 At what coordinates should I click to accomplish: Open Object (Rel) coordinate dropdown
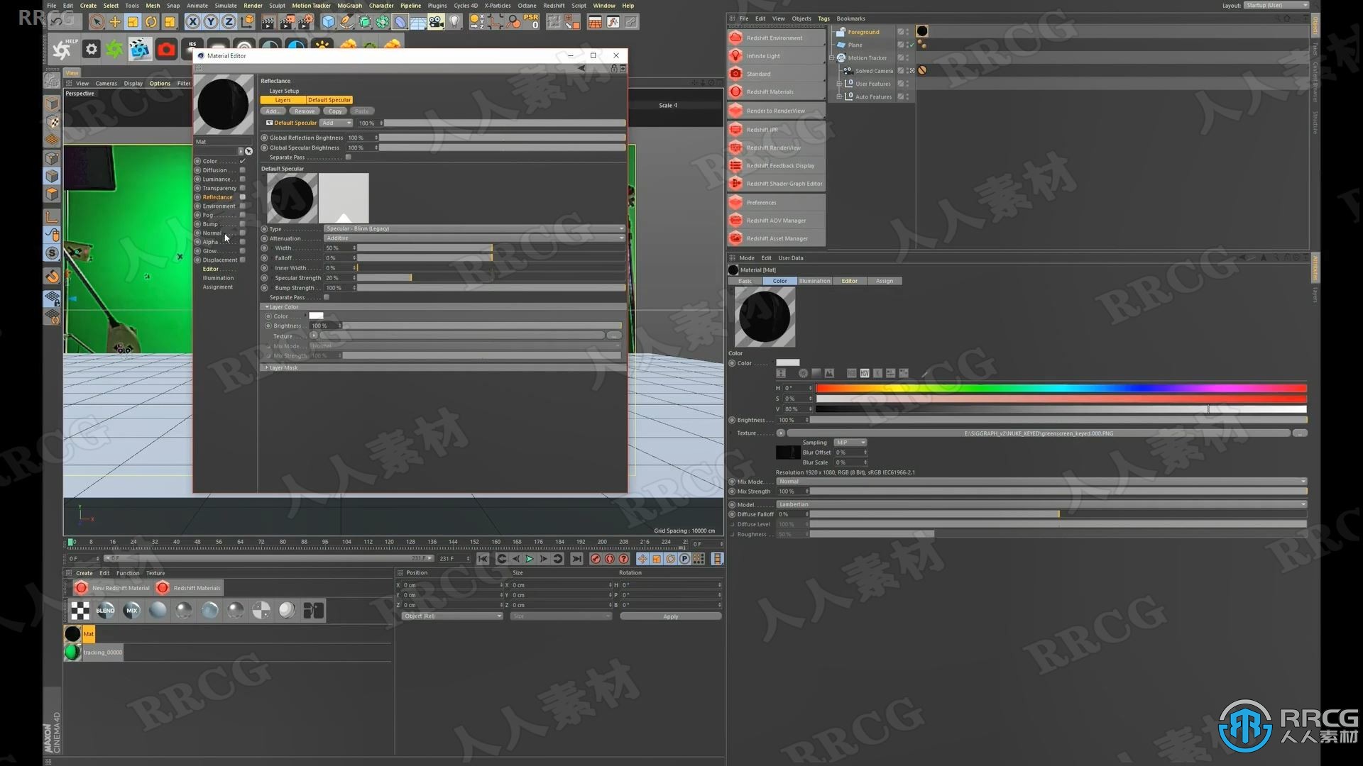(453, 616)
